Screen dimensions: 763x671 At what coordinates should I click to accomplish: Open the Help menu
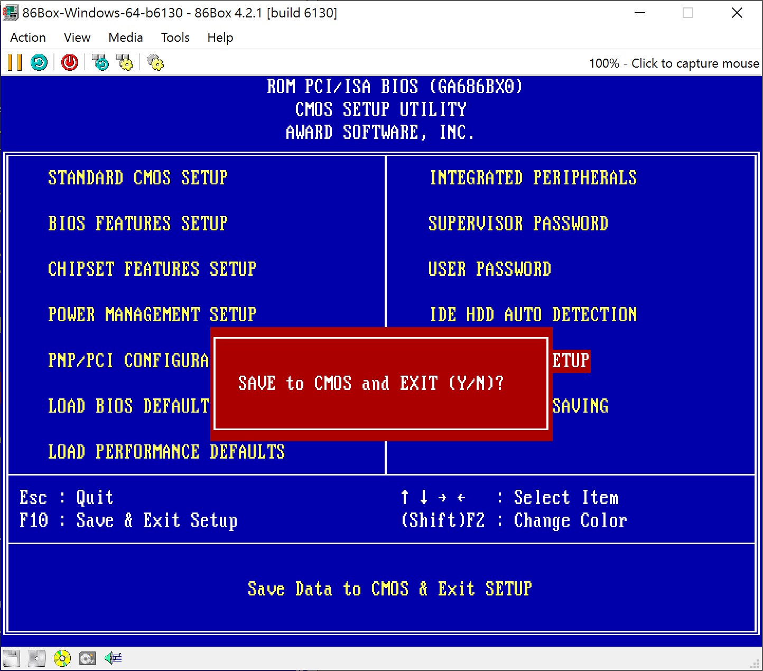[220, 38]
